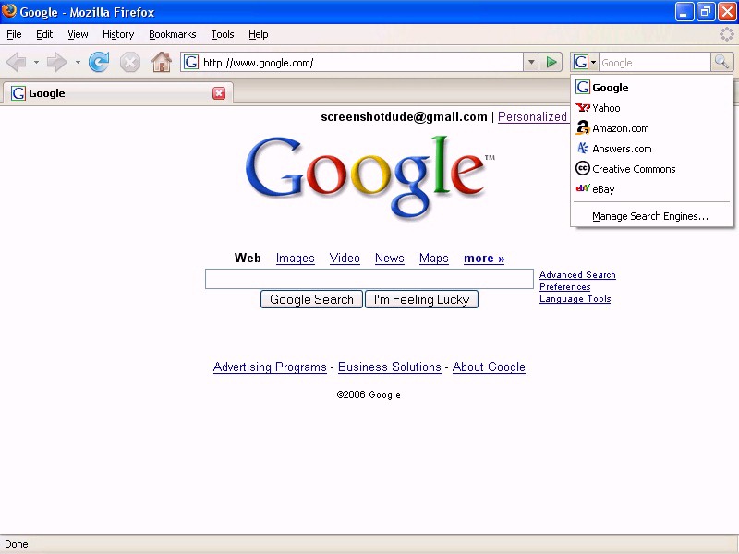Click the green Go arrow button
This screenshot has width=739, height=554.
551,62
